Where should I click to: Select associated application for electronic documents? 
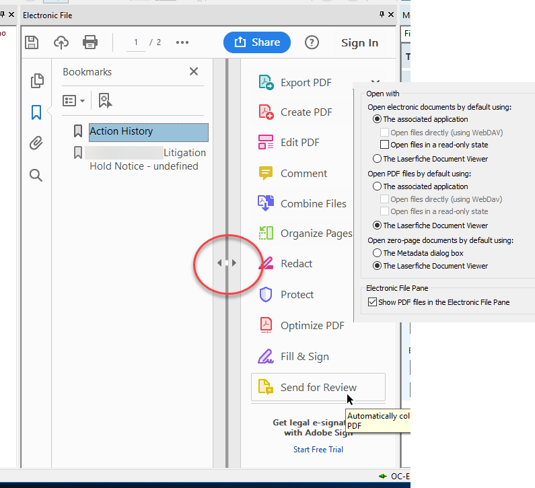tap(377, 119)
